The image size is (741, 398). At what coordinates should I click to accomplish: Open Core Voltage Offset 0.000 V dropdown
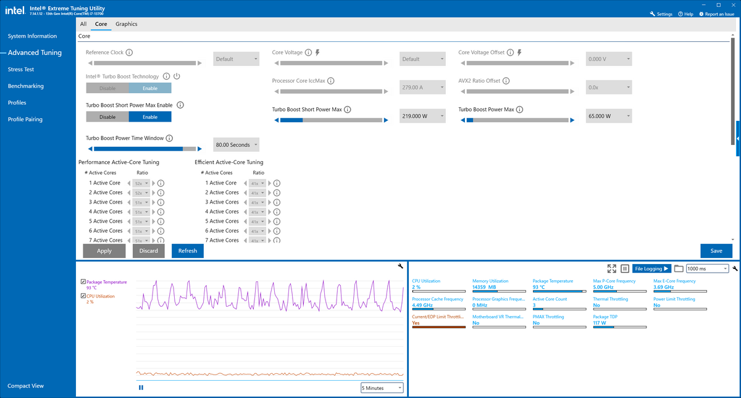pos(609,59)
